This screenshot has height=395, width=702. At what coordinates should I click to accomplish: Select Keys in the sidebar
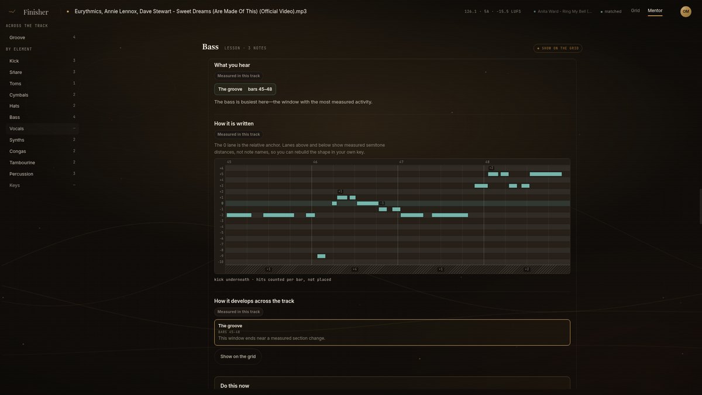point(42,185)
